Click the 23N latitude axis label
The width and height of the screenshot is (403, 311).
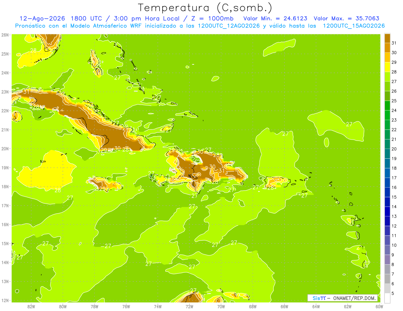pos(5,92)
